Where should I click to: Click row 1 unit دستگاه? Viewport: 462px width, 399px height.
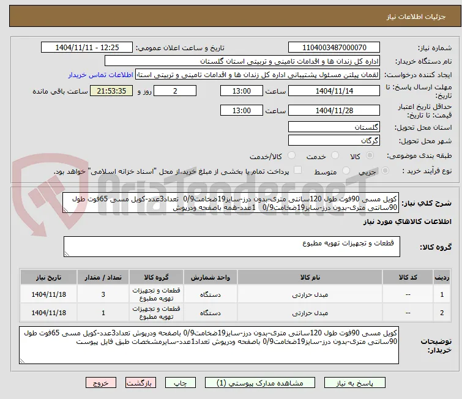pos(211,294)
